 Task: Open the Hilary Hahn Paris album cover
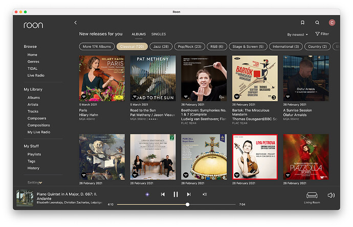click(x=102, y=78)
